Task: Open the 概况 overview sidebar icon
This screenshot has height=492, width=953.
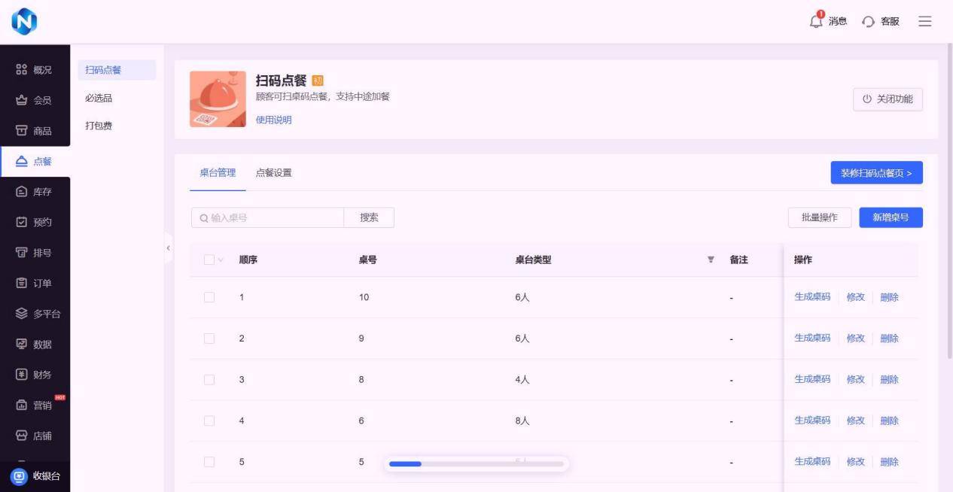Action: 23,70
